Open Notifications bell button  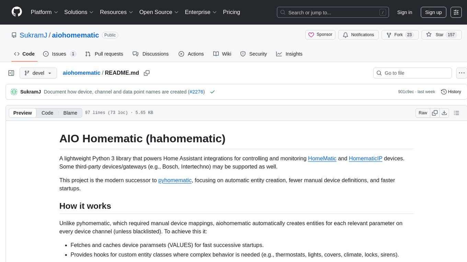click(358, 35)
